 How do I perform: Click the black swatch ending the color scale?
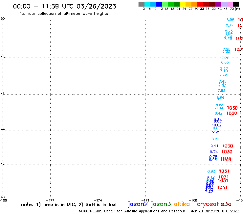point(235,4)
